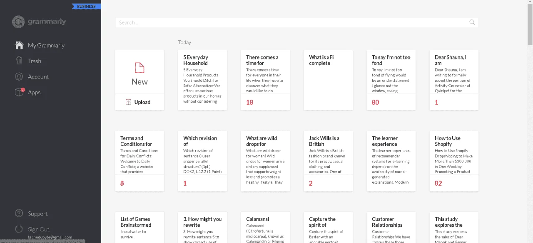Click the Sign Out power icon
This screenshot has height=243, width=533.
click(19, 229)
